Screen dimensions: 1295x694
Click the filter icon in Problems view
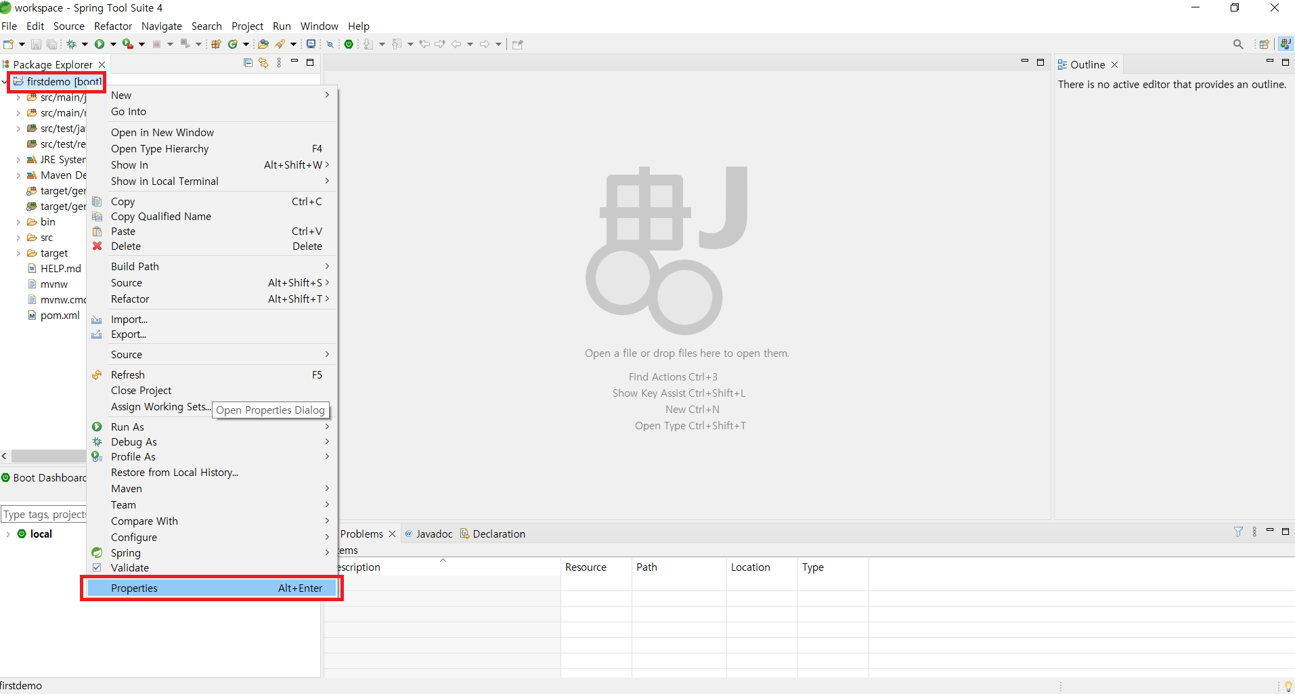click(1238, 532)
